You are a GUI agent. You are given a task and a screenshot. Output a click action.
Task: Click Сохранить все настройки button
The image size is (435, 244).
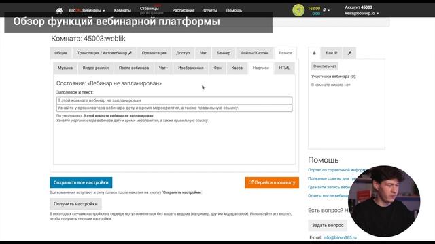click(x=81, y=182)
